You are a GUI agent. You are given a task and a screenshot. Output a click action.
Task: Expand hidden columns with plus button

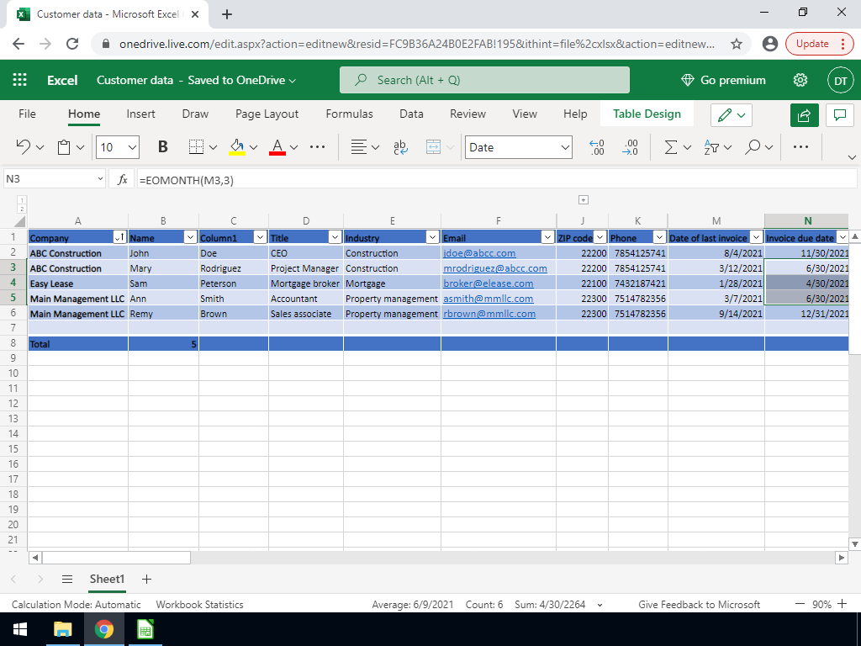tap(584, 200)
